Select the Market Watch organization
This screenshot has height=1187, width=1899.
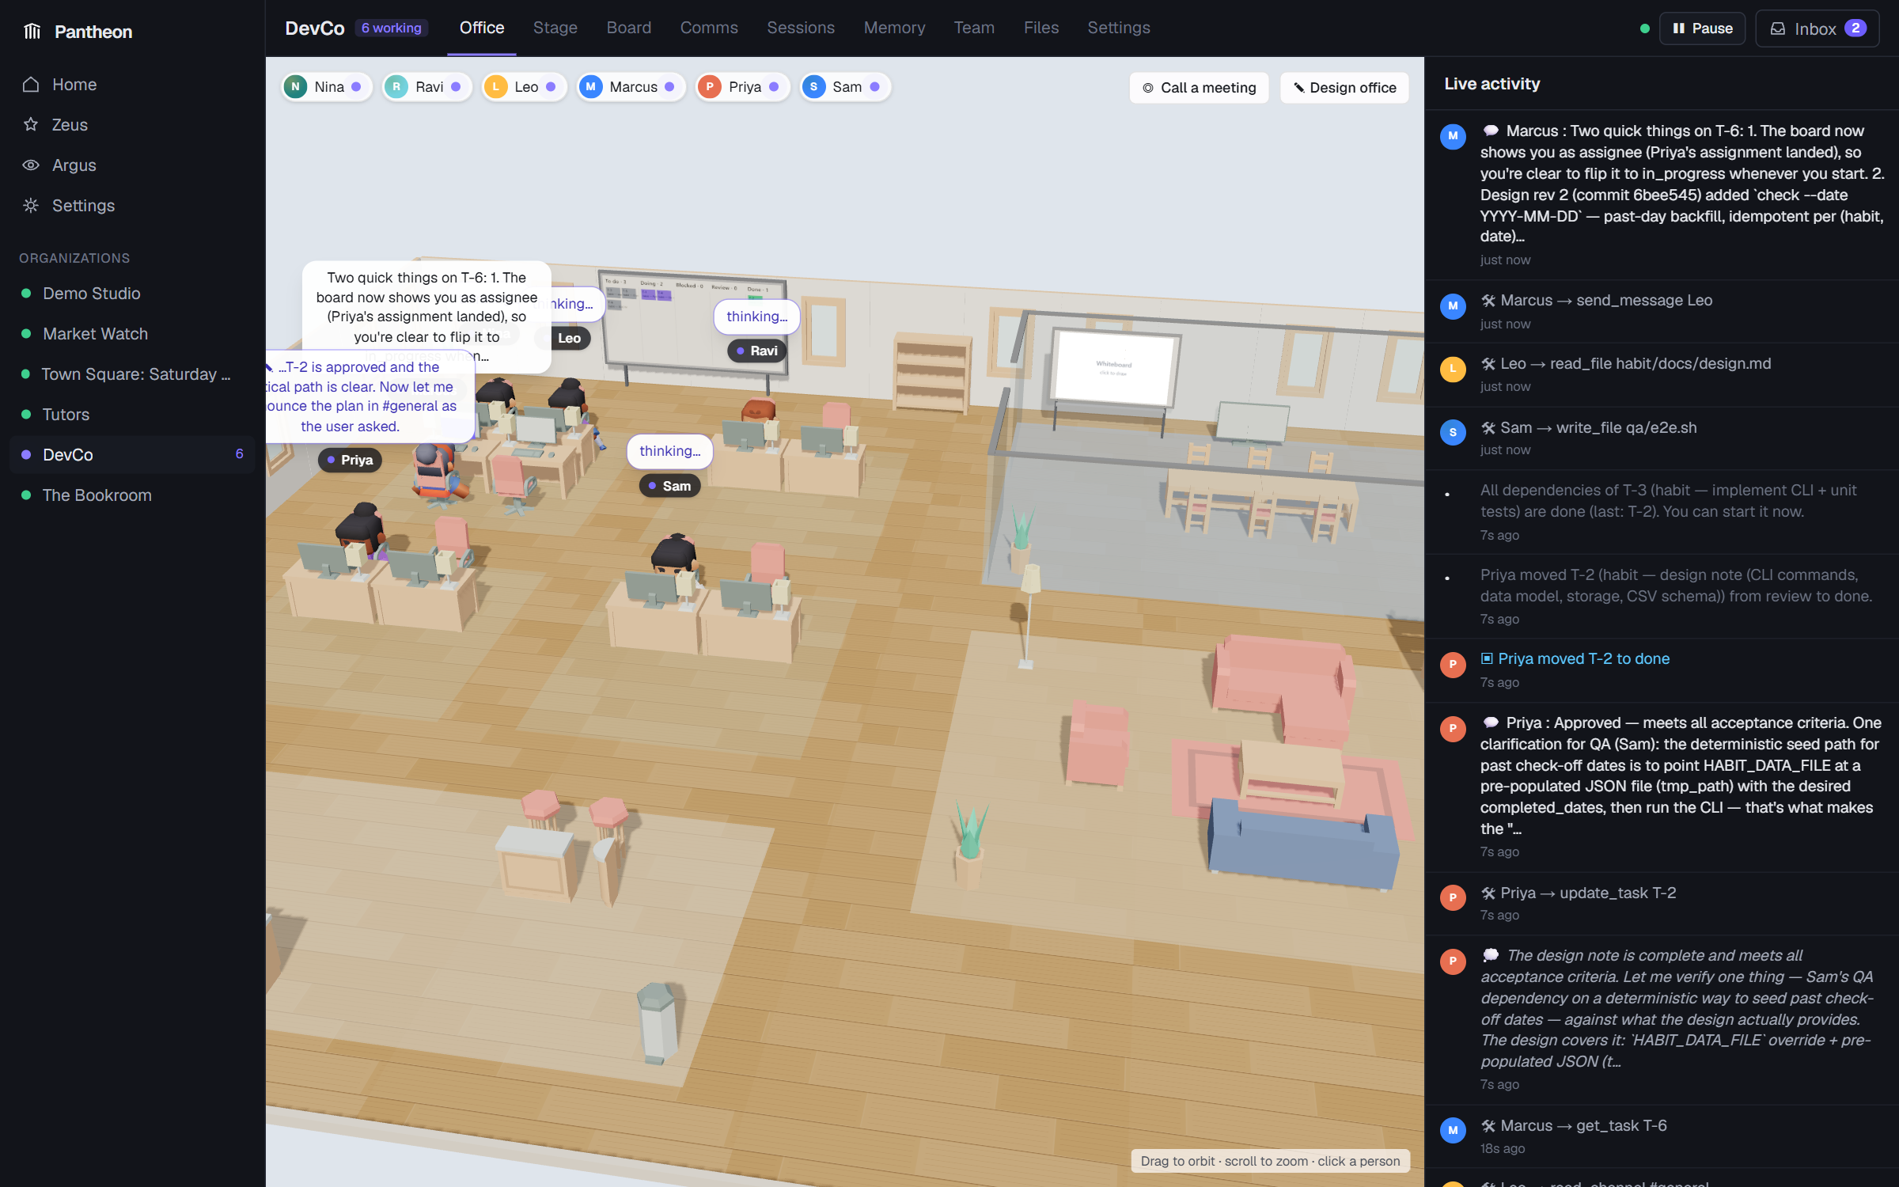pos(132,333)
